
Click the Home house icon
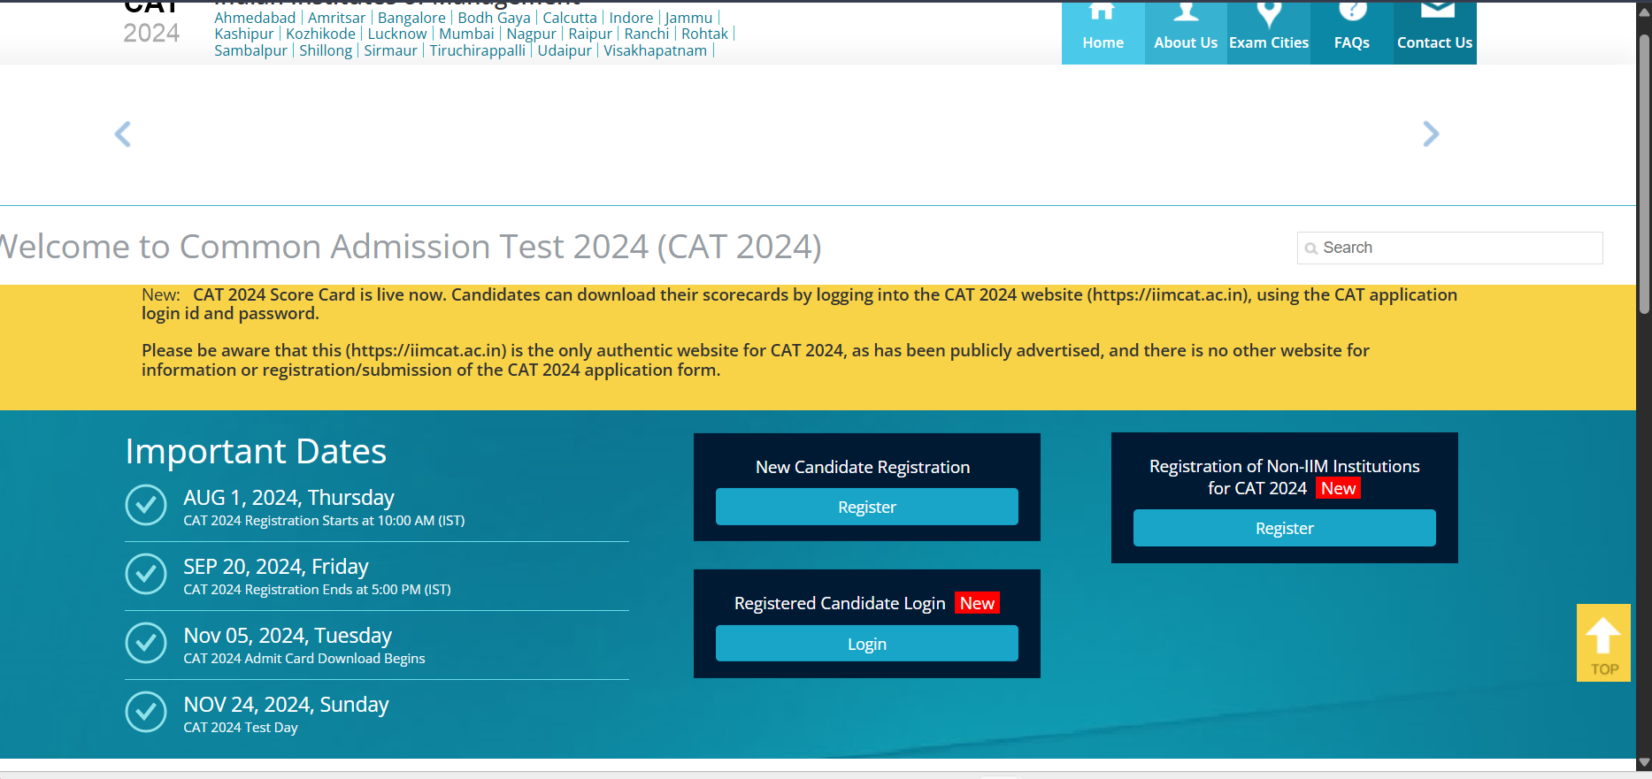[x=1102, y=12]
